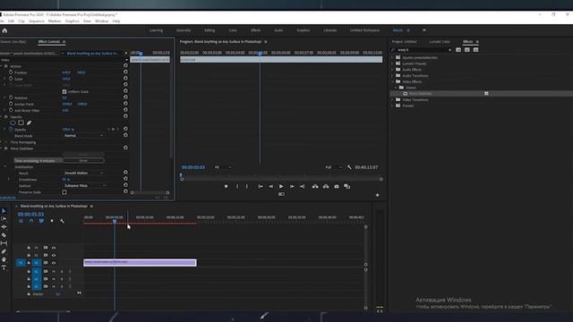This screenshot has height=322, width=573.
Task: Click the Extract button in Program monitor
Action: point(326,187)
